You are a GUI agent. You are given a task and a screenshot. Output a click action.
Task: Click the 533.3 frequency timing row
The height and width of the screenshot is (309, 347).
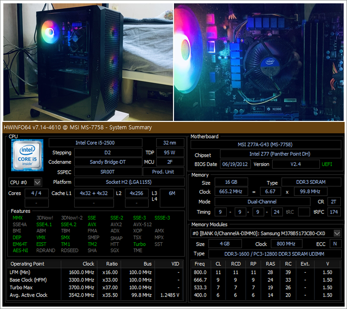tap(265, 288)
